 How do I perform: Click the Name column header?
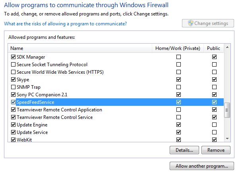[x=80, y=48]
